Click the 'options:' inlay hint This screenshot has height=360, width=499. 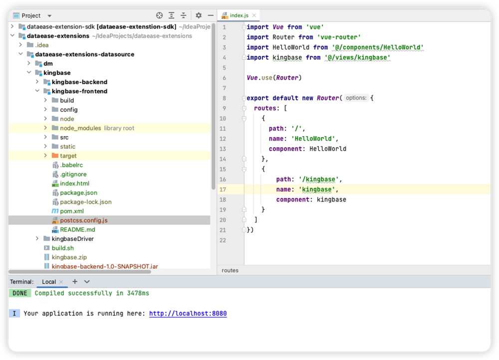[x=356, y=98]
